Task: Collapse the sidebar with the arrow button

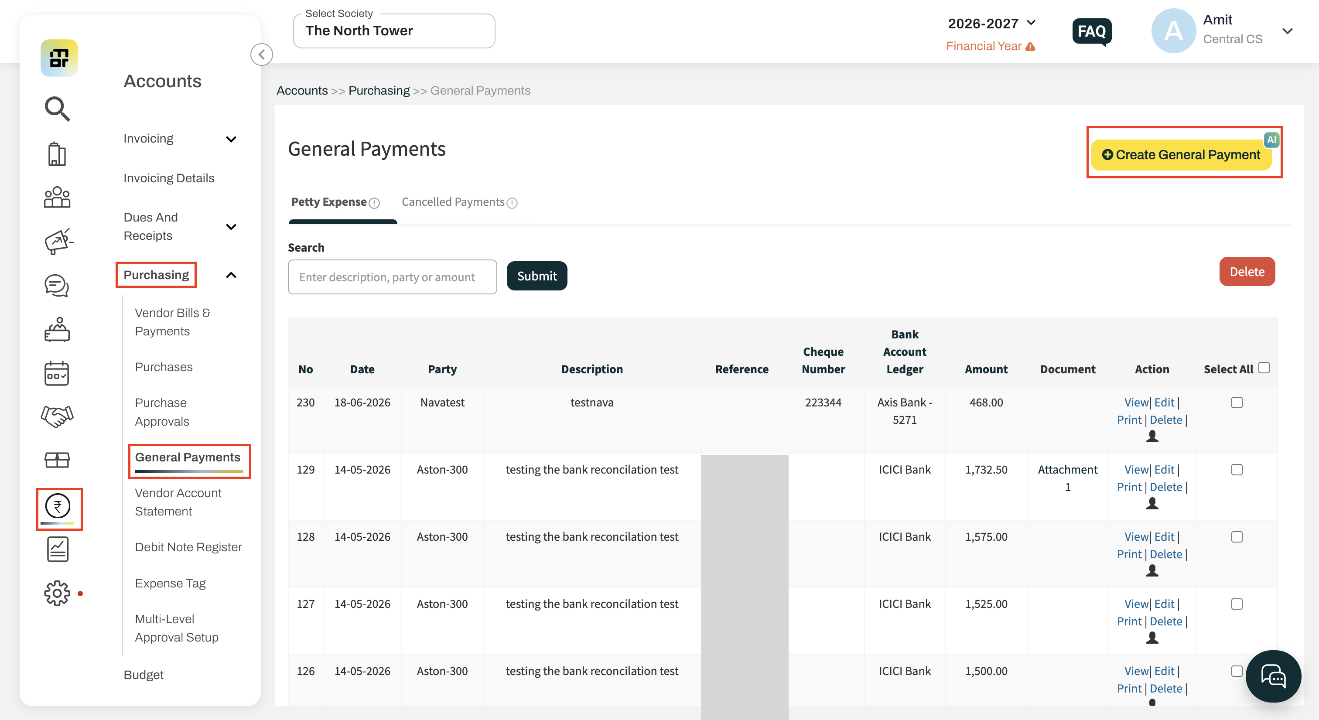Action: tap(262, 54)
